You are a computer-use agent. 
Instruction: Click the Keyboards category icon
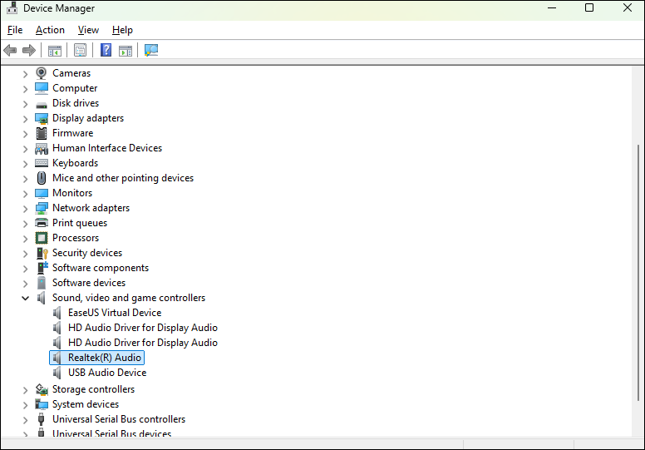click(x=41, y=163)
